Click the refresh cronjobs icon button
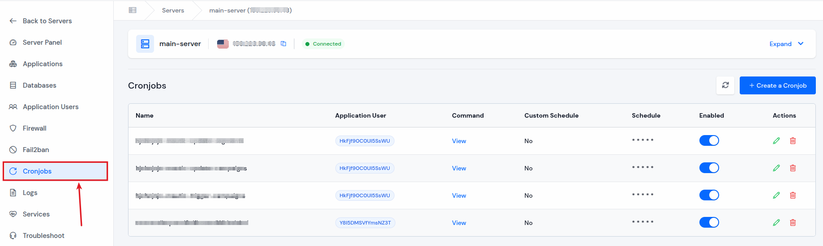 point(725,85)
